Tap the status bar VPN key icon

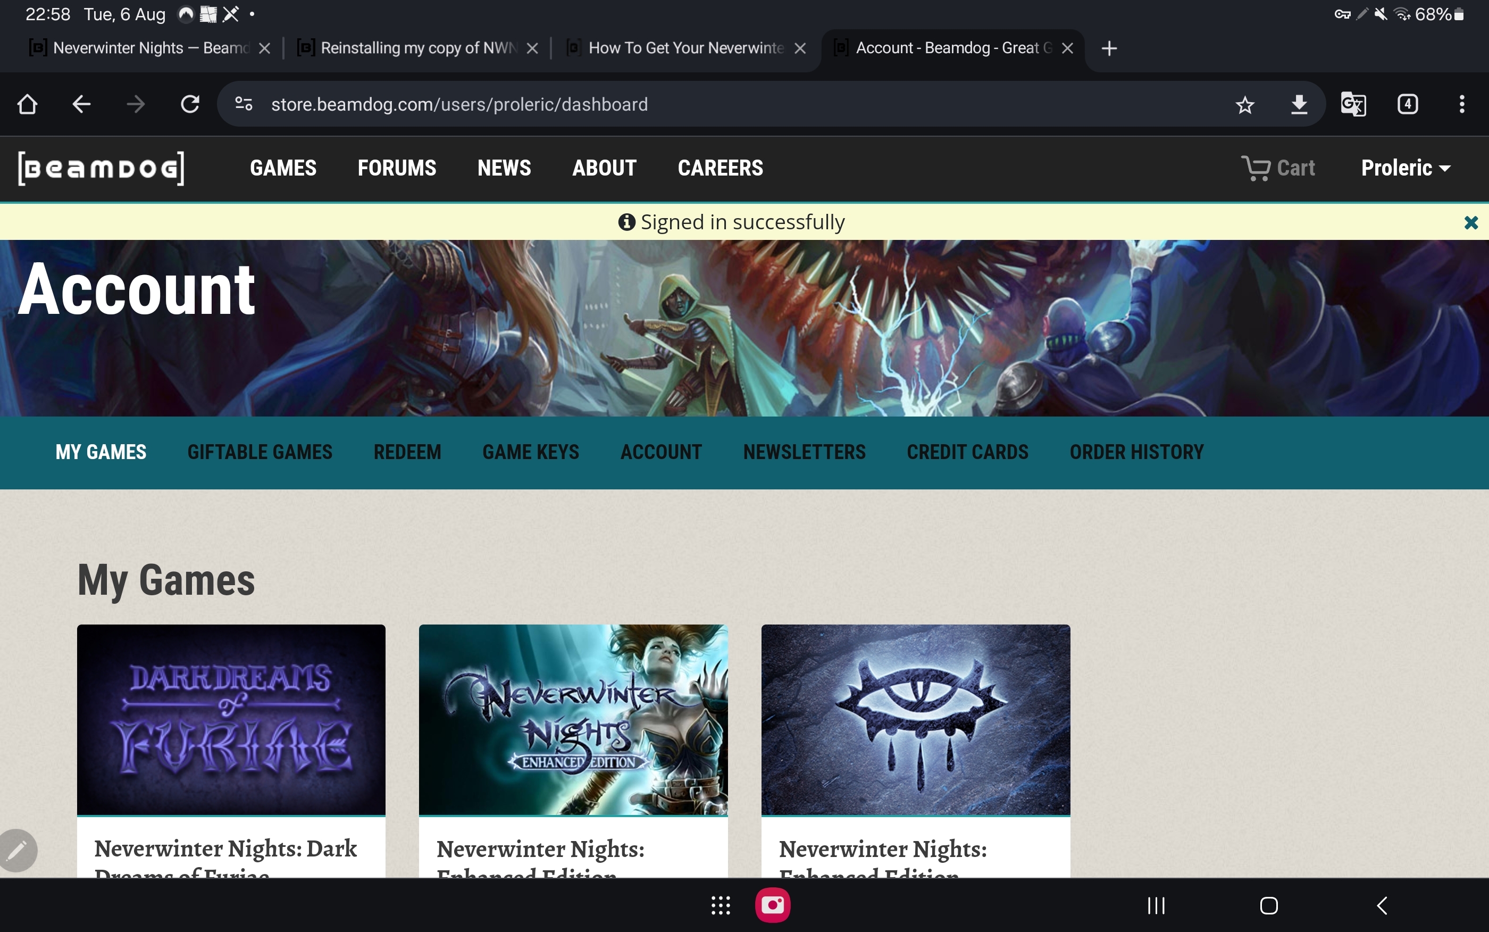coord(1342,13)
